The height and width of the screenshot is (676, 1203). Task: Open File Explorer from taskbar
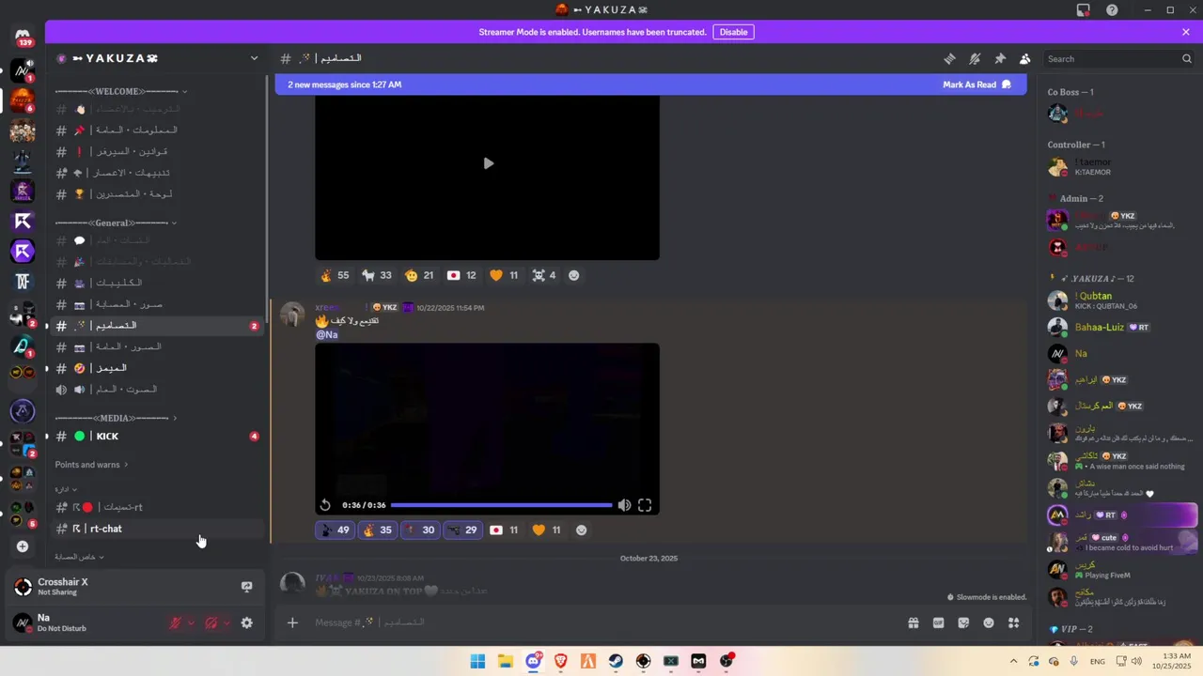click(506, 661)
